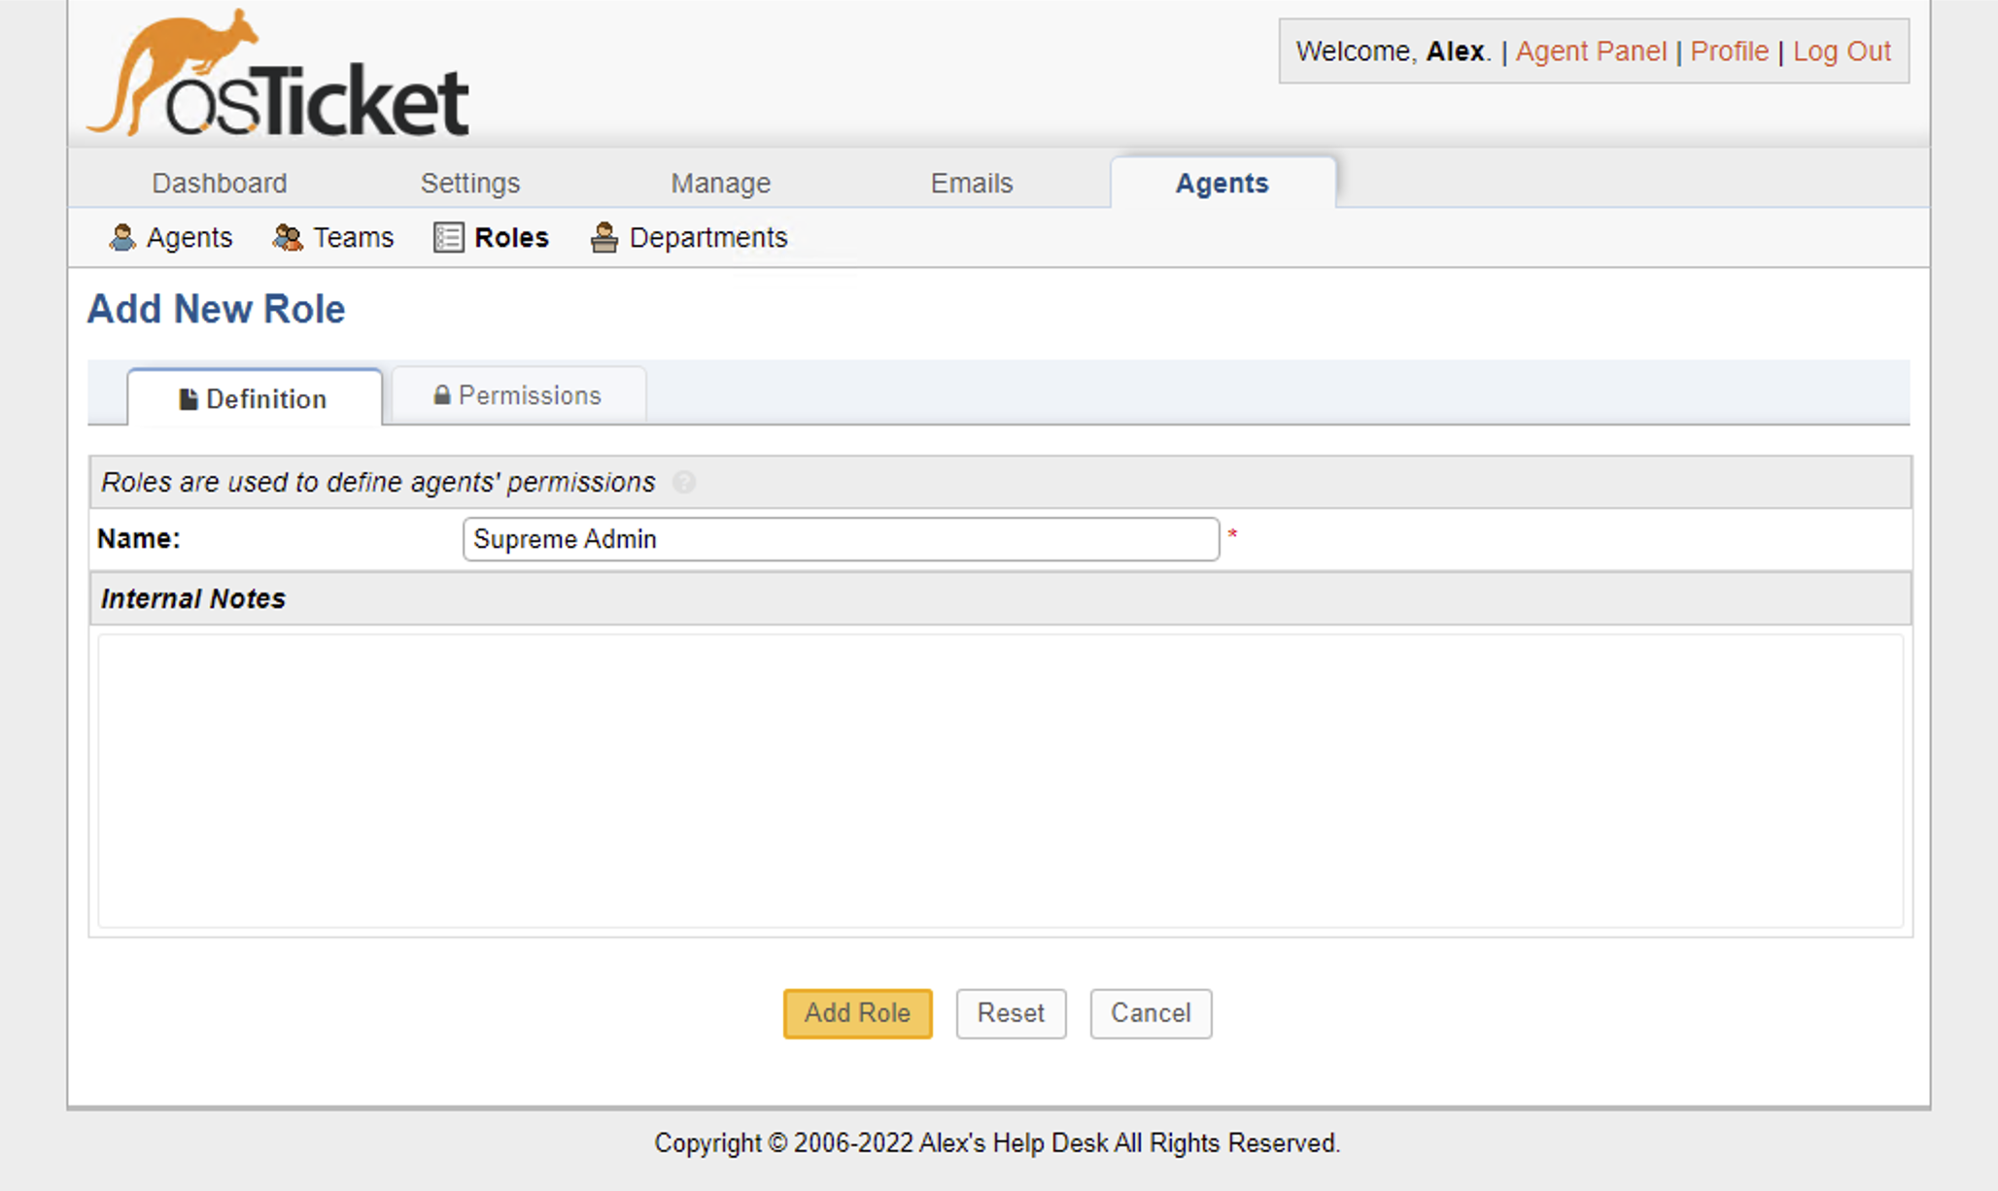The image size is (1998, 1191).
Task: Open the Agent Panel link
Action: tap(1591, 51)
